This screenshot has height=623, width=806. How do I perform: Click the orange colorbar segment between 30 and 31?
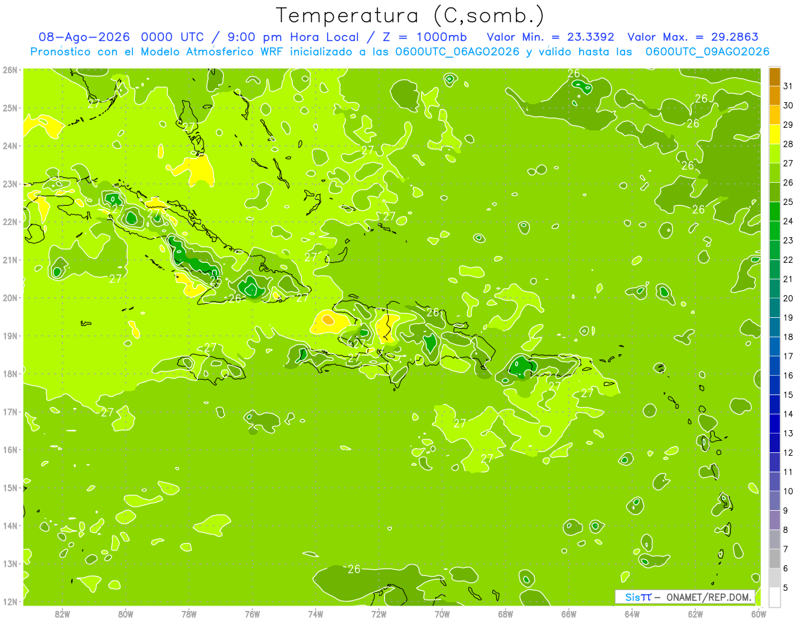point(774,96)
